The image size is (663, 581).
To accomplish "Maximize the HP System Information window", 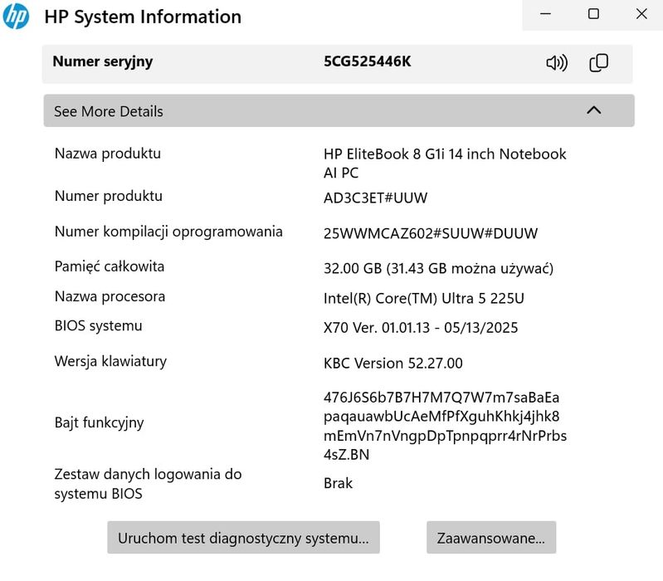I will 593,14.
